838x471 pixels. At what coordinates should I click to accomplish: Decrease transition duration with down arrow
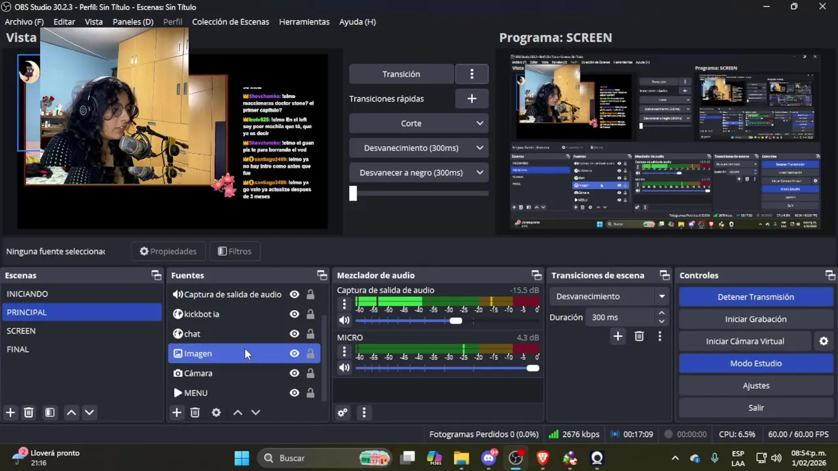click(661, 321)
